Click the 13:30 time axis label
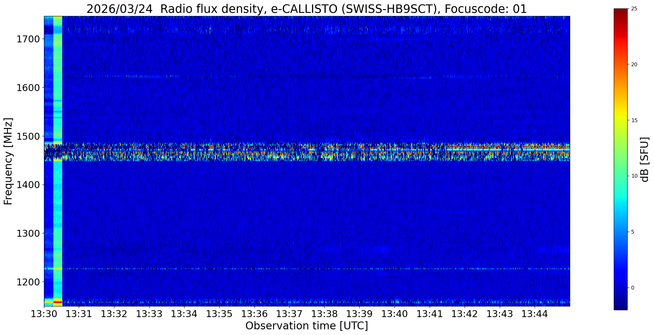The height and width of the screenshot is (335, 654). pyautogui.click(x=44, y=314)
